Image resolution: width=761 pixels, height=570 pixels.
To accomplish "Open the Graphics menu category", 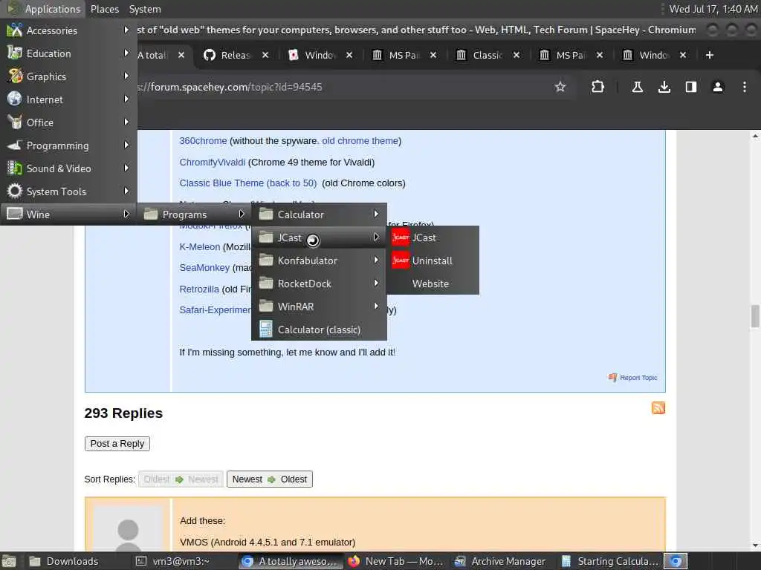I will click(68, 76).
